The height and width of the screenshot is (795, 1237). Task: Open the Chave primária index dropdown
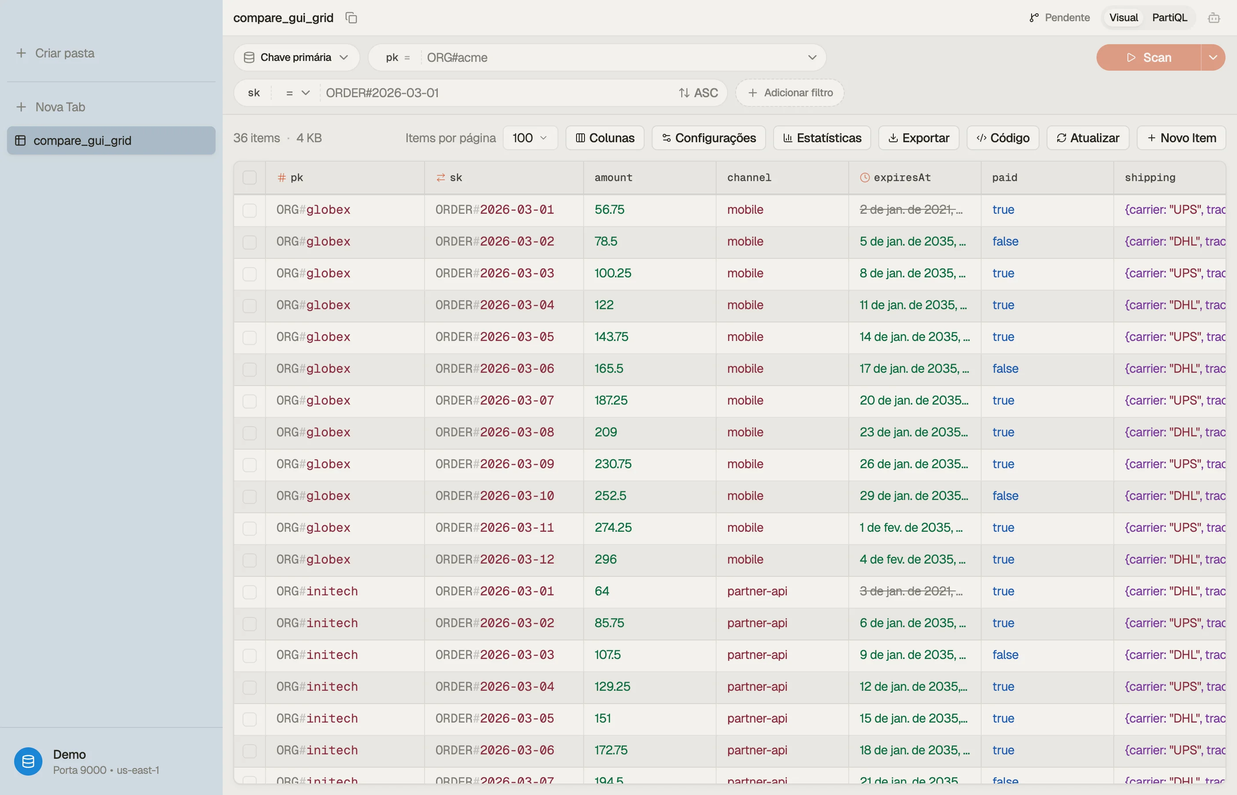[x=296, y=57]
